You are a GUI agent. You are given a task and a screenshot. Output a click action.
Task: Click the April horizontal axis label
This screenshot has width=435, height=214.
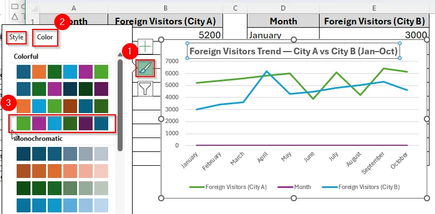(262, 157)
